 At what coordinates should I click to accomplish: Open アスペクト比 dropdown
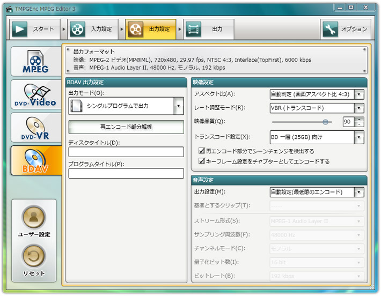coord(317,94)
